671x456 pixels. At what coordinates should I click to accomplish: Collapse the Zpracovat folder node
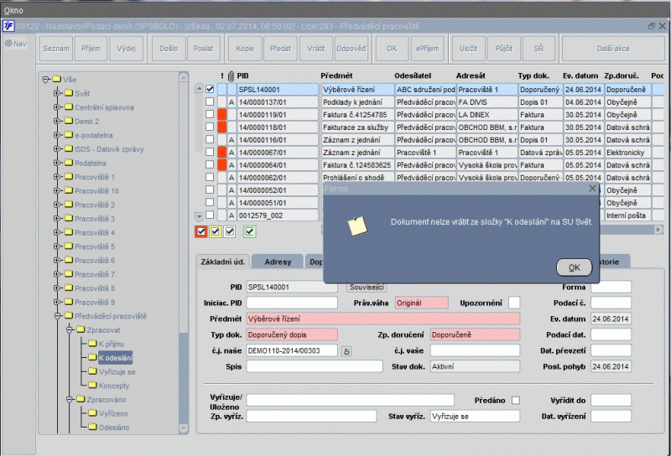(70, 329)
